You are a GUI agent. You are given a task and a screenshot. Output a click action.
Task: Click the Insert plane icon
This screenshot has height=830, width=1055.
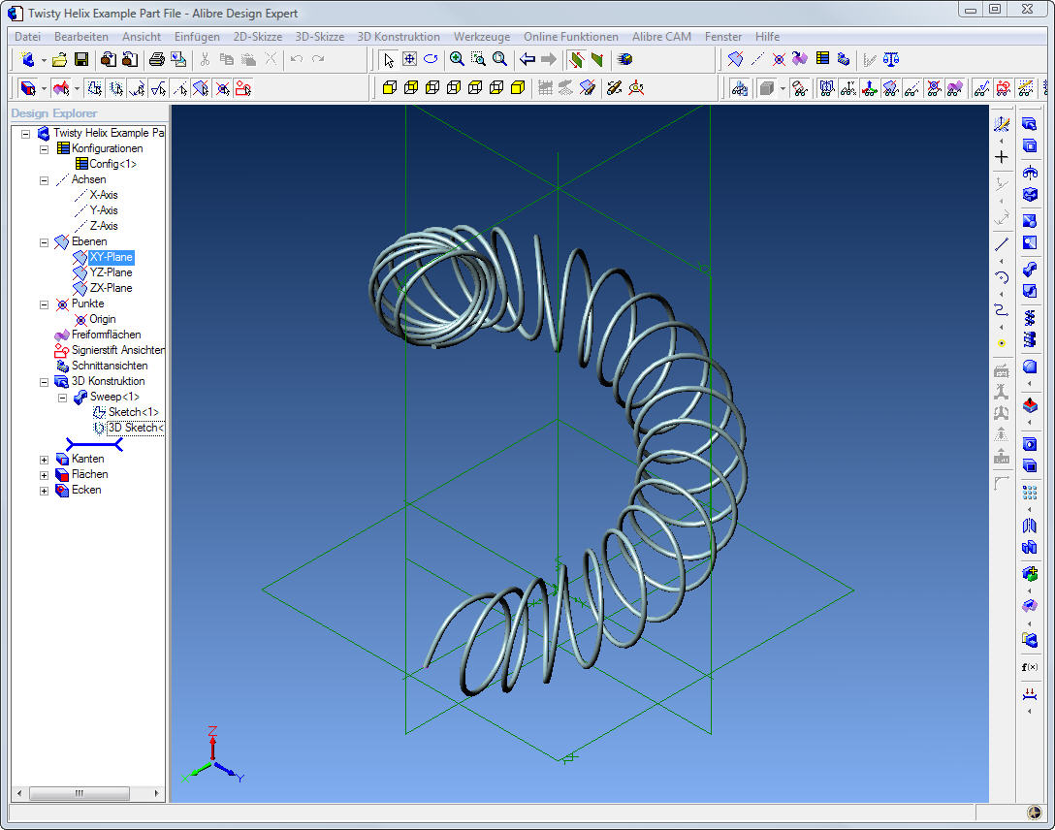pyautogui.click(x=735, y=59)
